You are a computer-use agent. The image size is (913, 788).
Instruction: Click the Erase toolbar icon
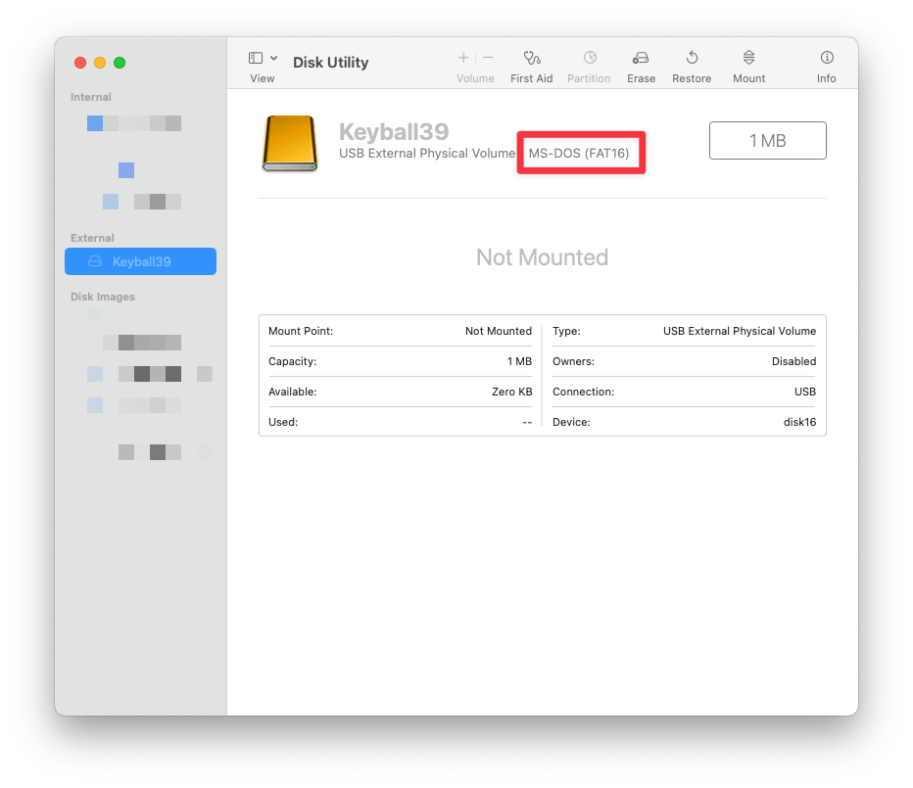pos(641,58)
